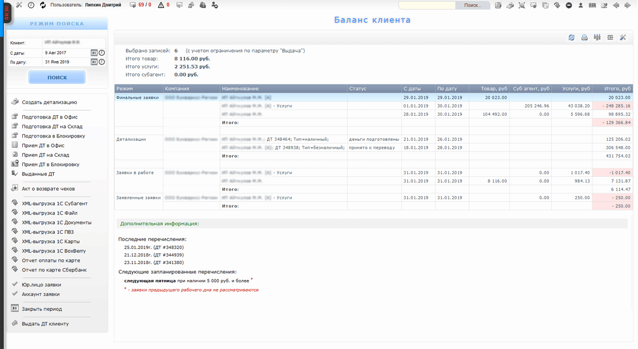
Task: Open "Создать детализацию" in the sidebar
Action: pos(49,102)
